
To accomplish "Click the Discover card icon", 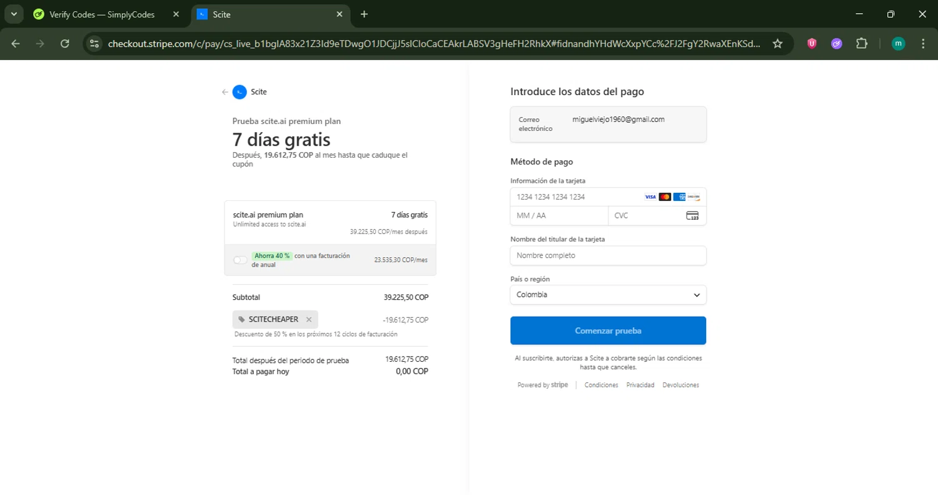I will pos(694,197).
